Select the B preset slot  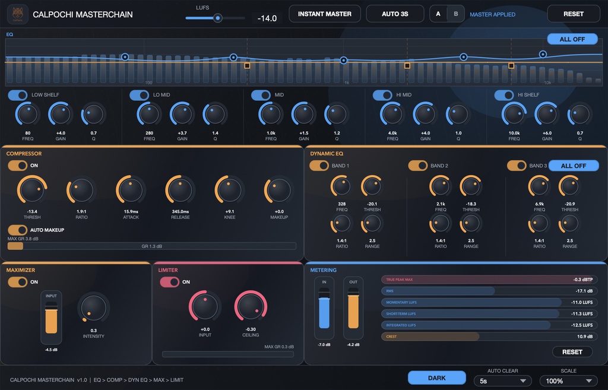tap(455, 14)
